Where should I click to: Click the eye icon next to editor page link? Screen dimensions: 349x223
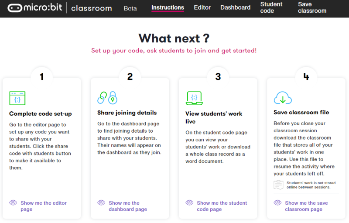tap(13, 202)
